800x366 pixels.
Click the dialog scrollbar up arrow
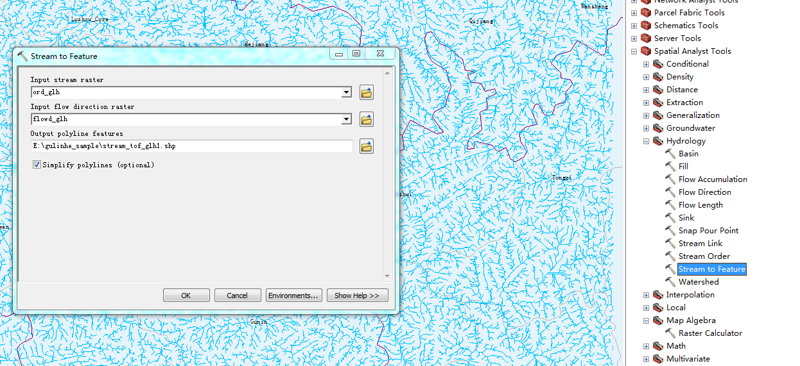[x=387, y=74]
